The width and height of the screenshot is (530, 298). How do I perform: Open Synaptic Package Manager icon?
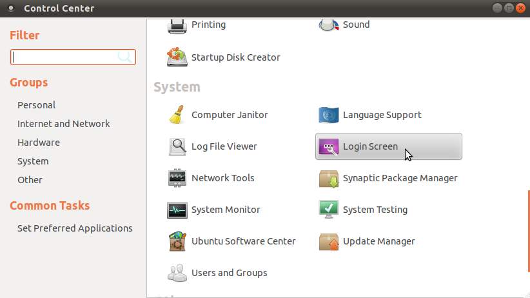point(328,178)
